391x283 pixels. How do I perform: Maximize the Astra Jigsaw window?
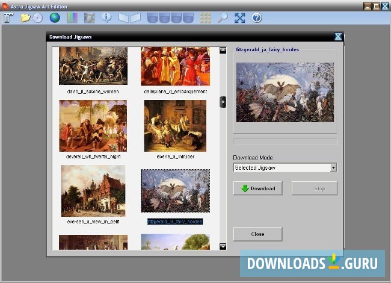click(377, 6)
